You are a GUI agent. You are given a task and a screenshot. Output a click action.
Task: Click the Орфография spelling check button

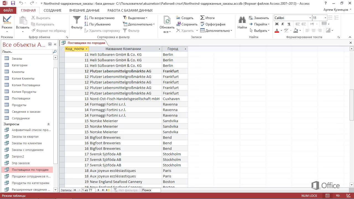(213, 24)
